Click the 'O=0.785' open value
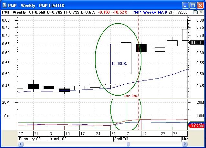206x148 pixels. point(54,12)
